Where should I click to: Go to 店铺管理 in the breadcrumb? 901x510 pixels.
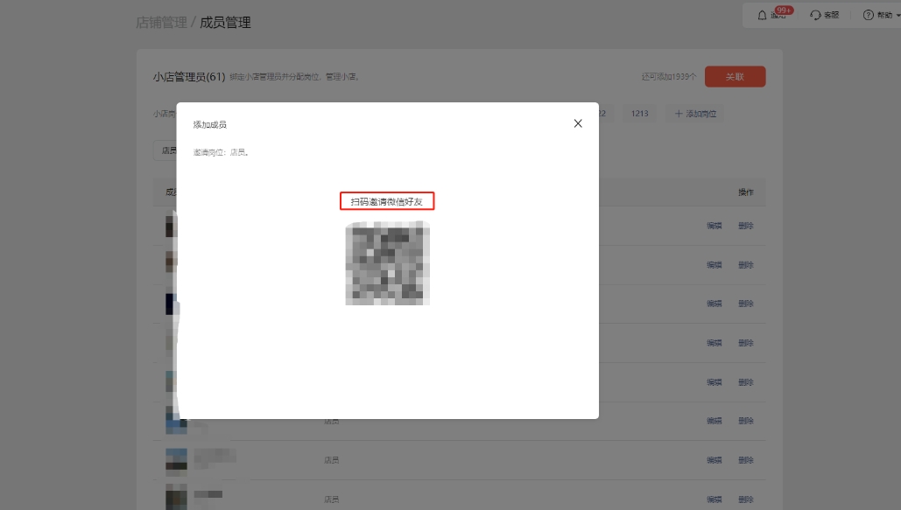point(161,23)
